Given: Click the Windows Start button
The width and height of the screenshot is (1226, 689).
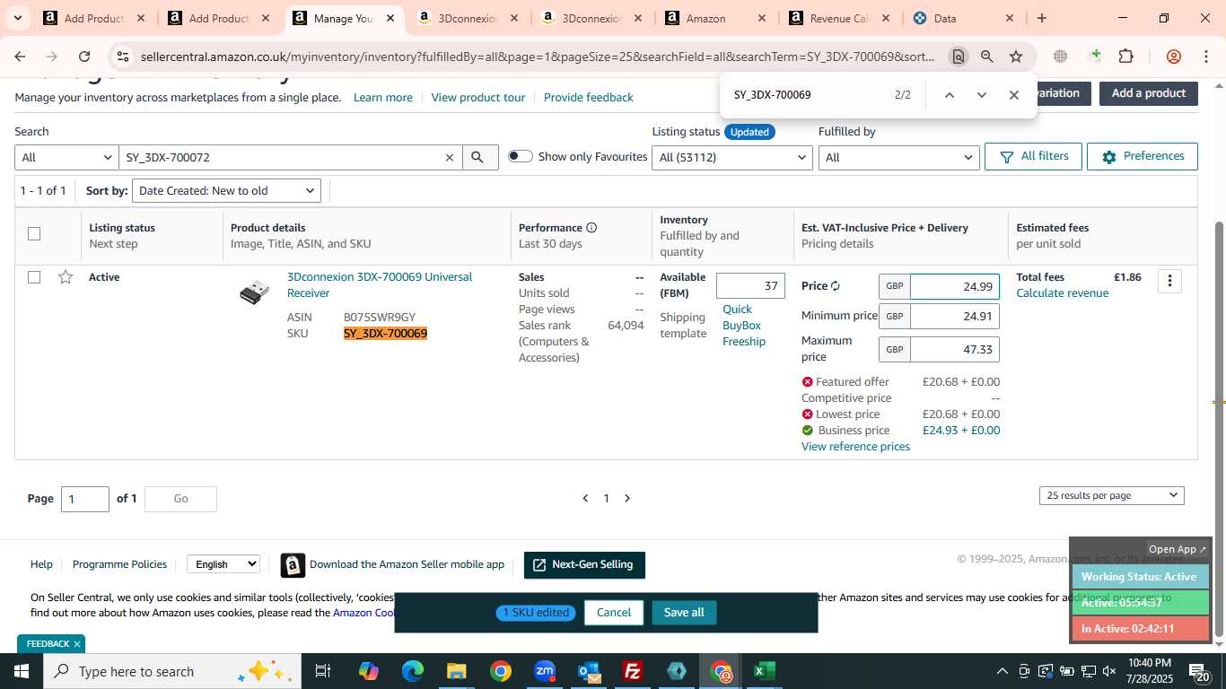Looking at the screenshot, I should 21,671.
